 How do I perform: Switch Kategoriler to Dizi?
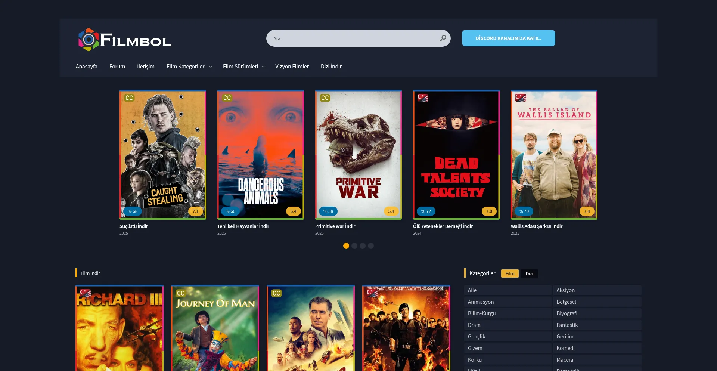point(529,273)
